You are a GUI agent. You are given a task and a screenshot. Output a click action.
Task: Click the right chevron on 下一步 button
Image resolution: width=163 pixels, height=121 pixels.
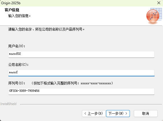click(x=126, y=113)
